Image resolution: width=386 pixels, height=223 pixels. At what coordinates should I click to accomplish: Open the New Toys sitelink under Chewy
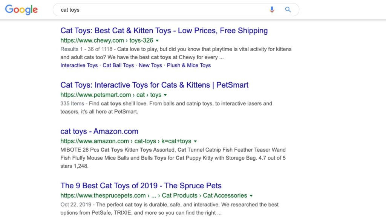[x=150, y=65]
